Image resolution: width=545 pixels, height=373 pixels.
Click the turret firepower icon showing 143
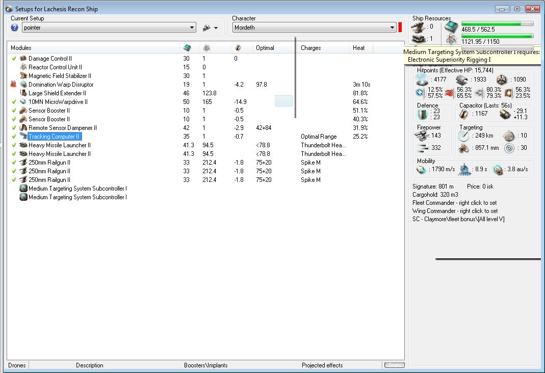[421, 136]
